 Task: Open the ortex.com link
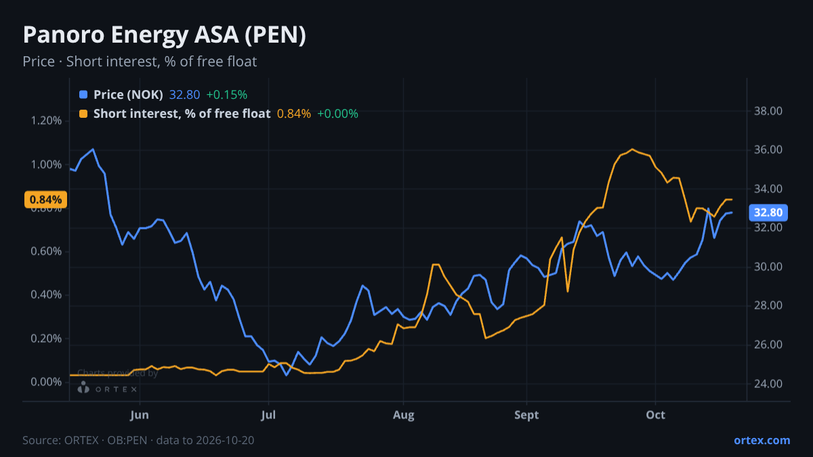(762, 440)
